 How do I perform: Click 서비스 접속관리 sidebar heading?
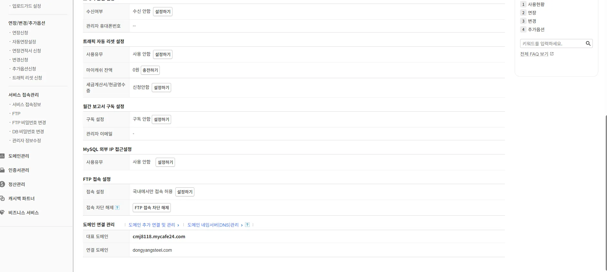24,95
